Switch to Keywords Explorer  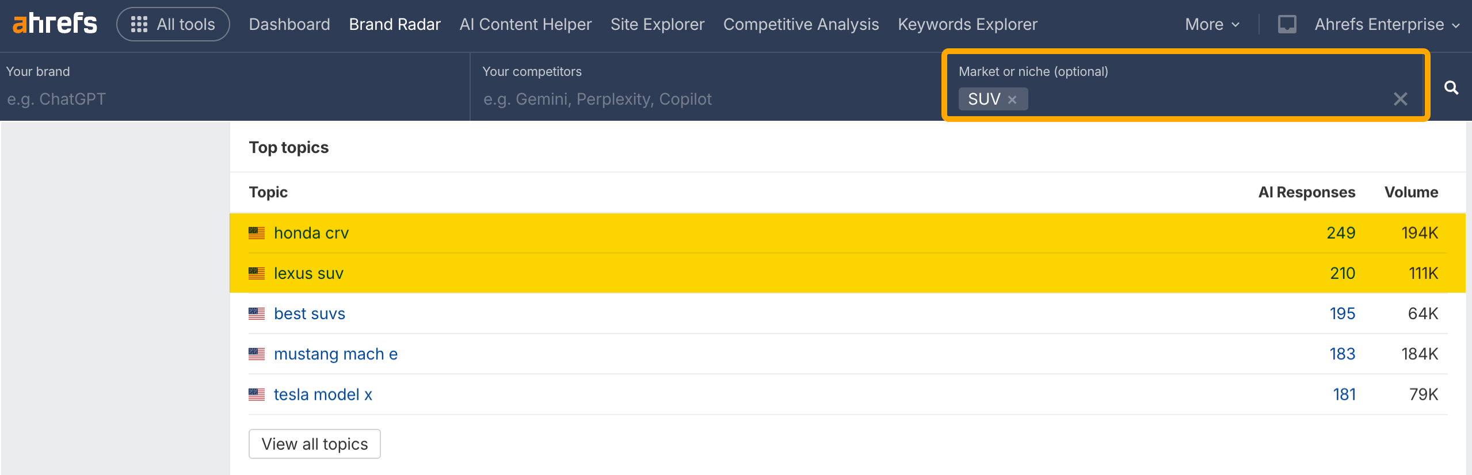[x=967, y=24]
